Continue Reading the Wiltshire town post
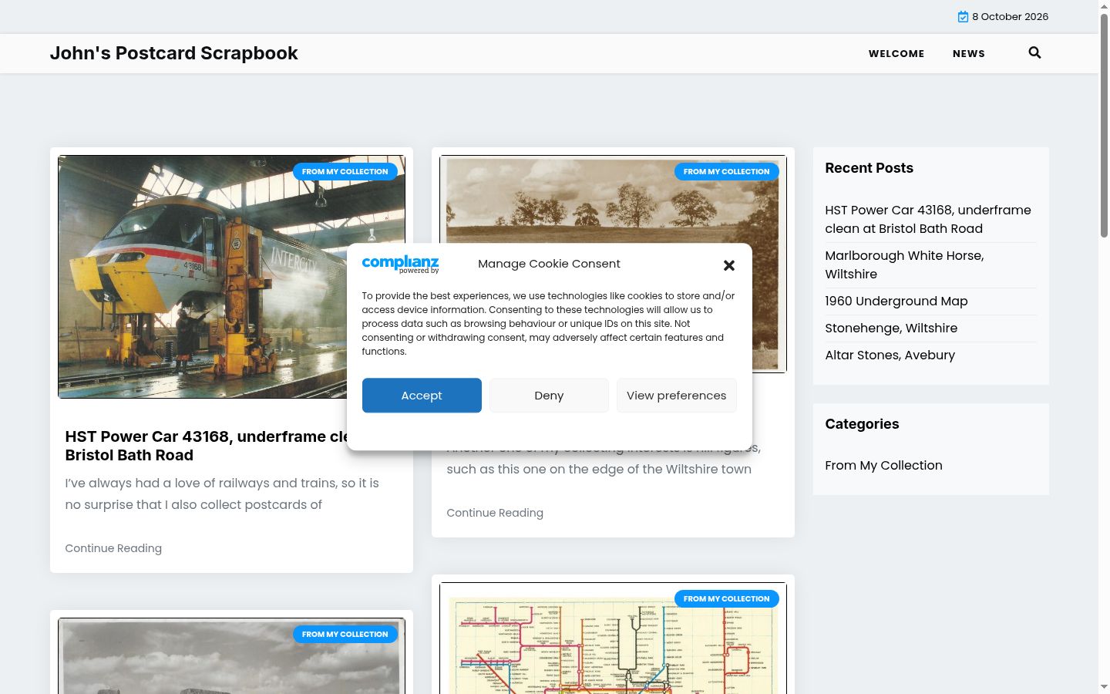The height and width of the screenshot is (694, 1110). click(x=495, y=513)
